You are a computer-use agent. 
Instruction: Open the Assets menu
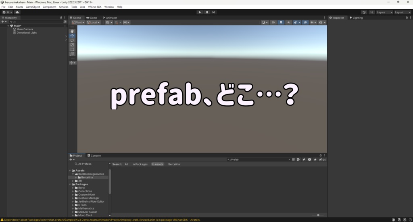[x=19, y=7]
